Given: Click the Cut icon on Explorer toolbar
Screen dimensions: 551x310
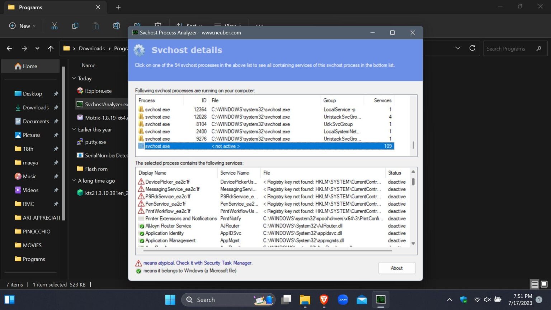Looking at the screenshot, I should [55, 25].
